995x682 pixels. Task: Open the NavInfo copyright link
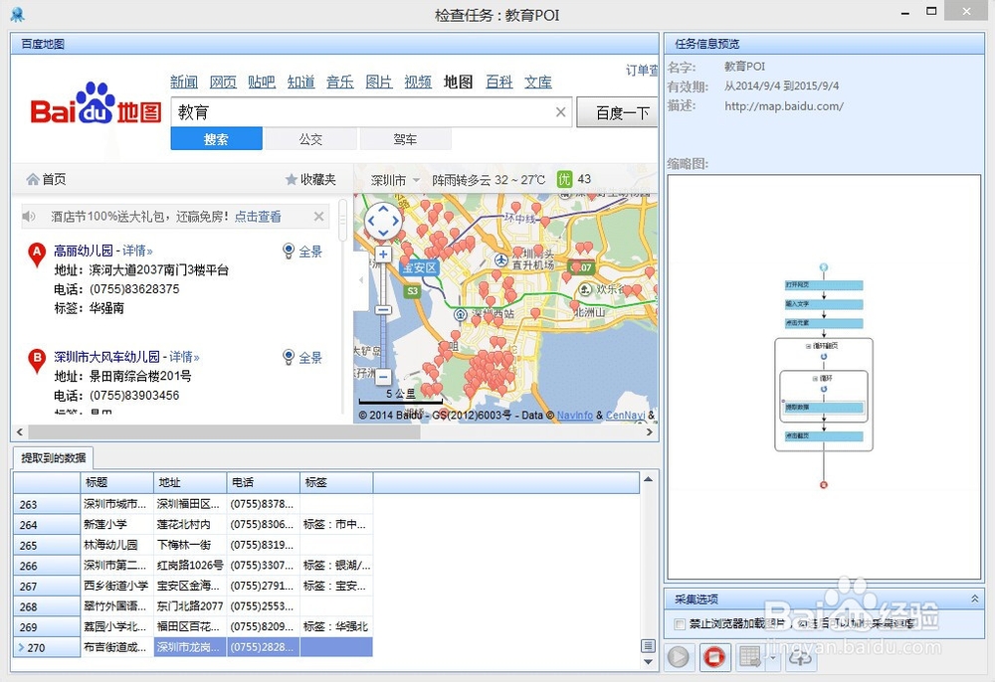[x=575, y=416]
